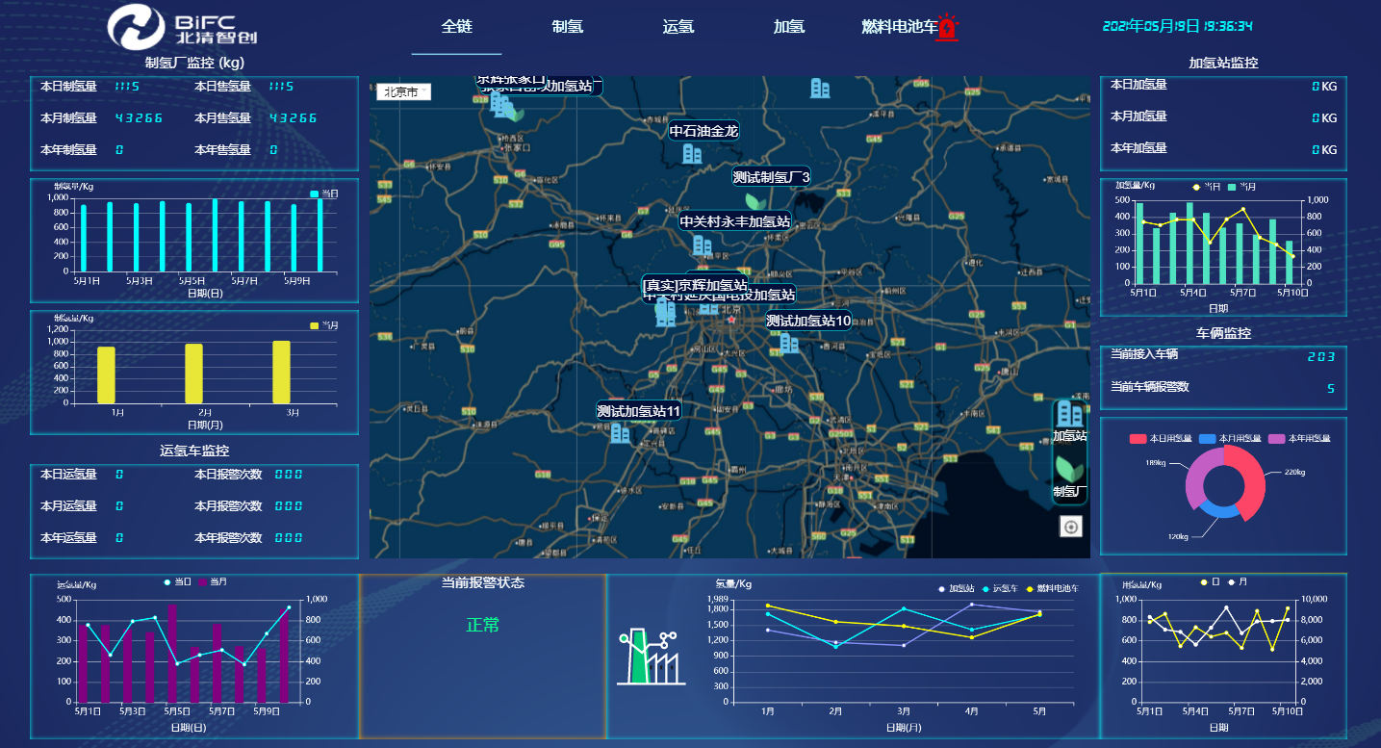Select the 测试加氢站10 building marker
This screenshot has height=748, width=1381.
point(789,343)
